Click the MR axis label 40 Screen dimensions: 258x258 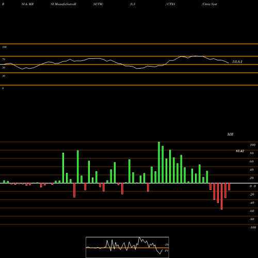(252, 170)
